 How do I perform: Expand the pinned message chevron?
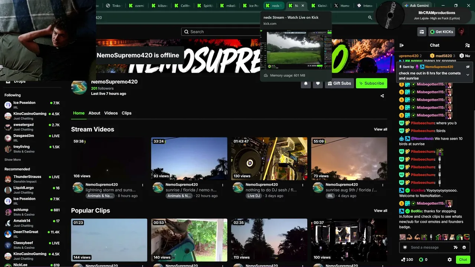(468, 75)
